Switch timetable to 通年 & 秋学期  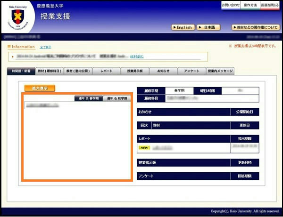click(x=117, y=98)
